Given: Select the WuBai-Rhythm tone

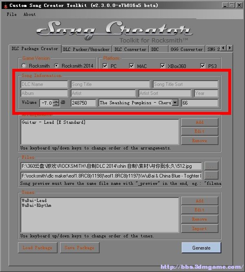Looking at the screenshot, I should click(36, 206).
